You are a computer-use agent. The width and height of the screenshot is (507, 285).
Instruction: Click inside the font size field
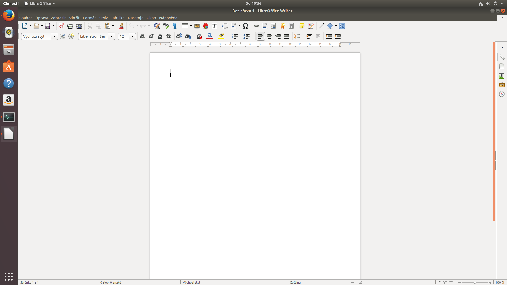pyautogui.click(x=123, y=36)
